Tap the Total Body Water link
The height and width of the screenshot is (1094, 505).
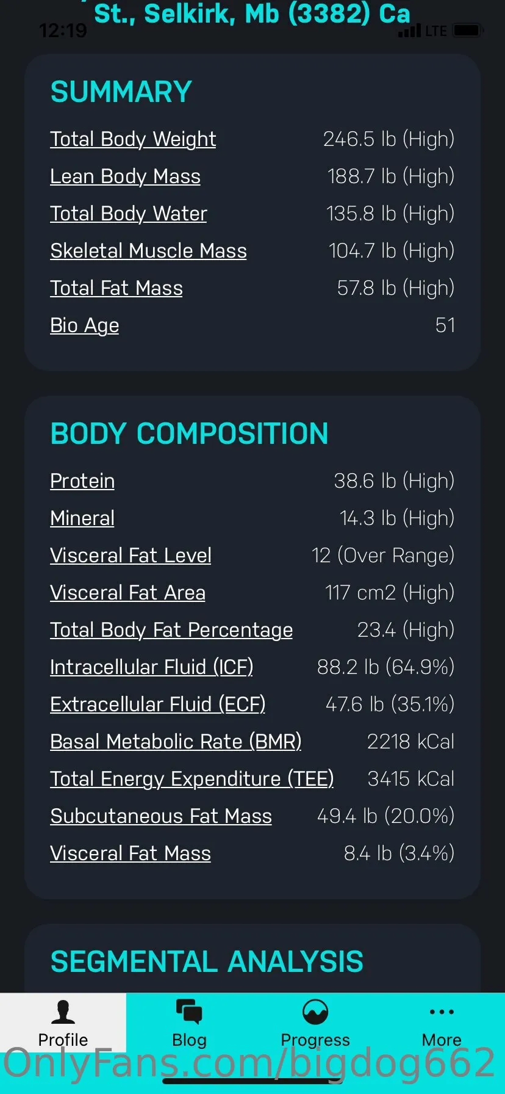tap(129, 214)
